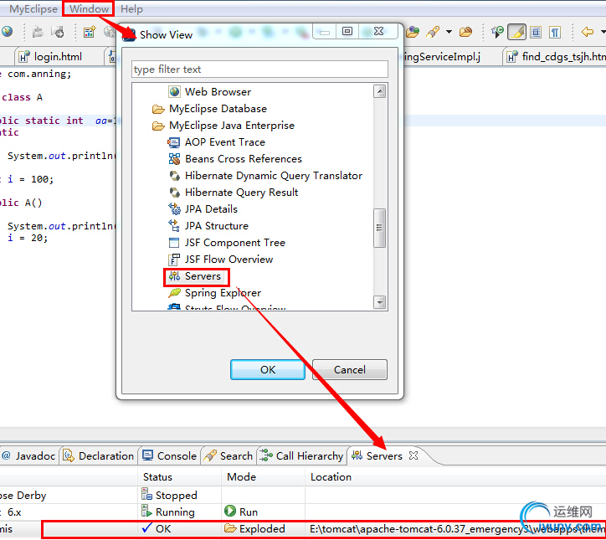Select JSF Component Tree view
This screenshot has height=540, width=606.
[x=235, y=243]
